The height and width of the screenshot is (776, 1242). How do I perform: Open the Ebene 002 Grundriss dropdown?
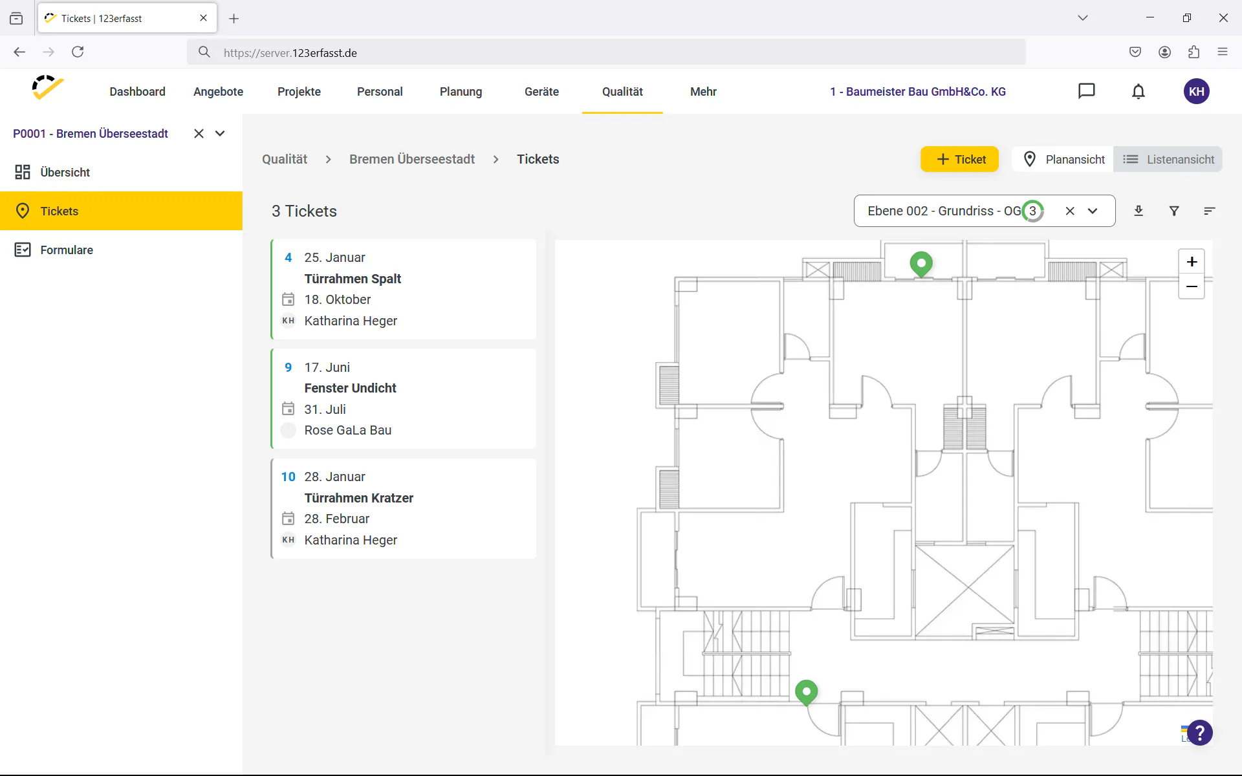(1093, 211)
